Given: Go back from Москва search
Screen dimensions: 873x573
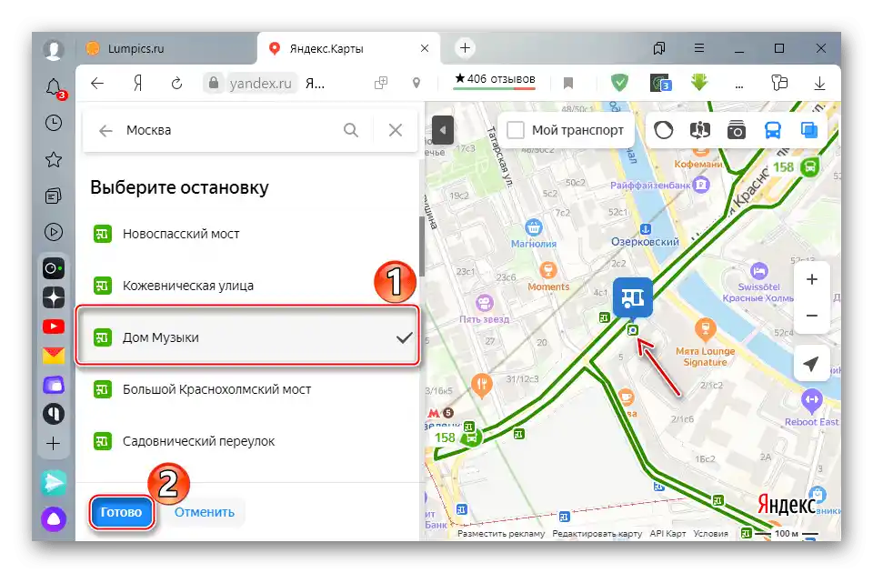Looking at the screenshot, I should (105, 130).
